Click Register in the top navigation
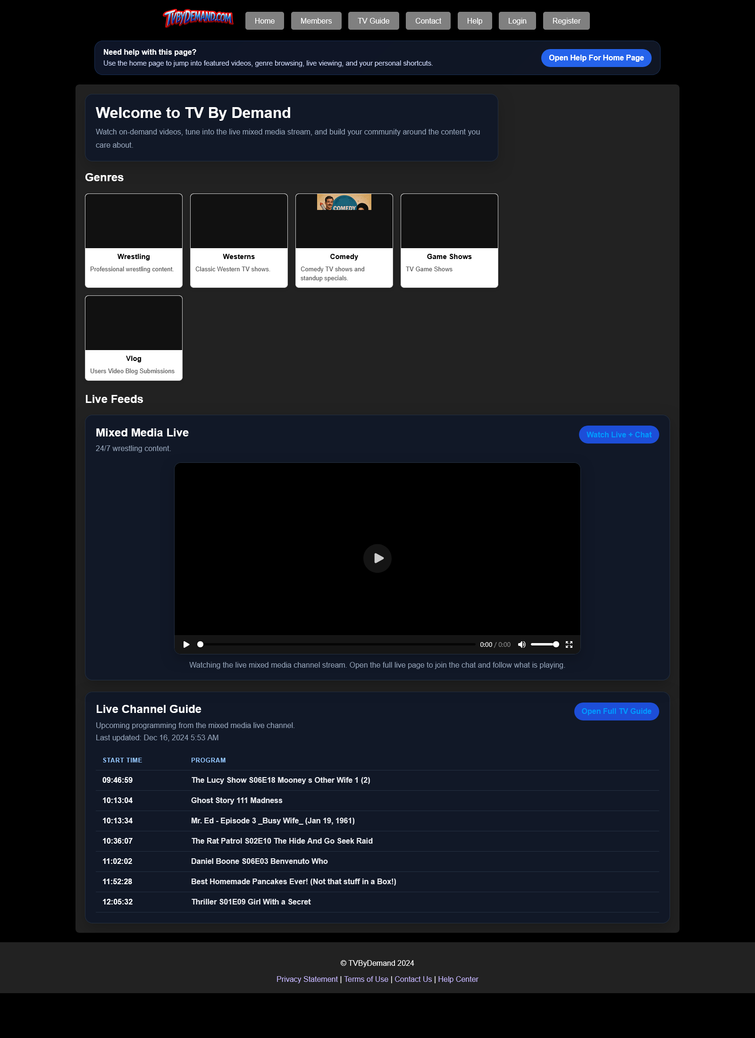The height and width of the screenshot is (1038, 755). pyautogui.click(x=566, y=20)
